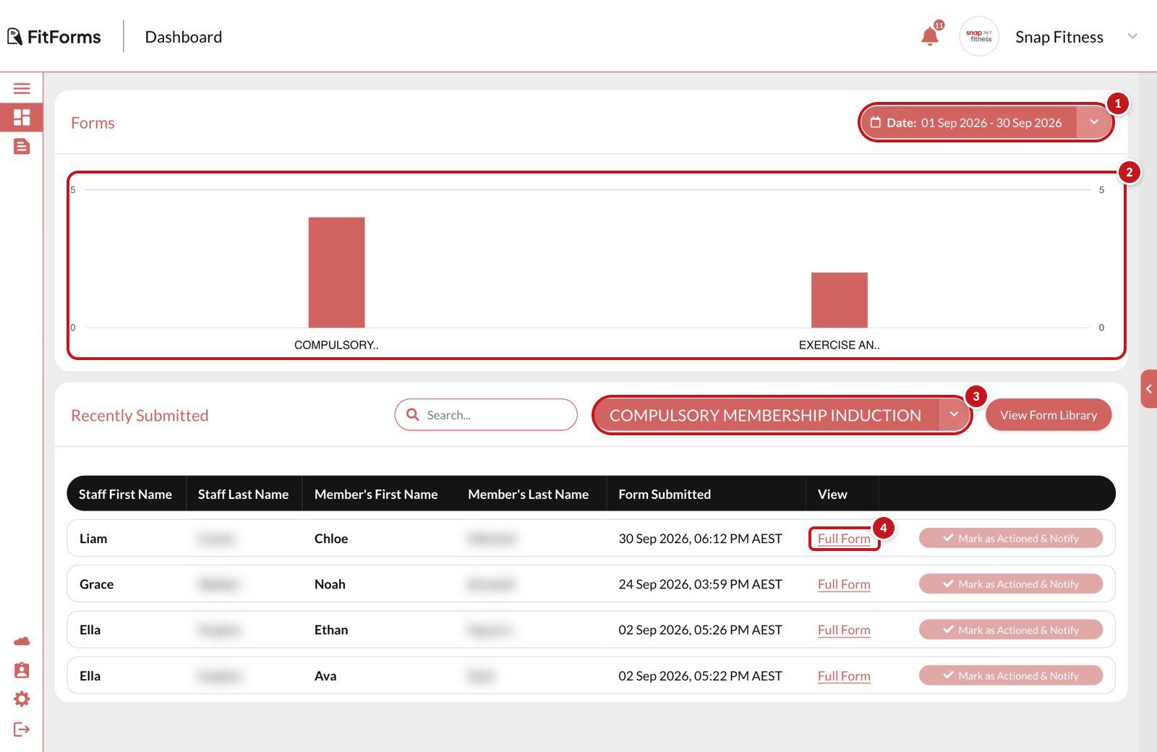1157x752 pixels.
Task: Open the contact badge icon in the sidebar
Action: 22,670
